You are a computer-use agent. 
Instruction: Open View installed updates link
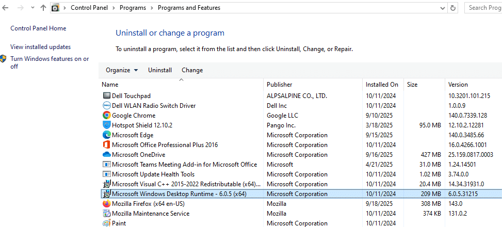click(40, 47)
